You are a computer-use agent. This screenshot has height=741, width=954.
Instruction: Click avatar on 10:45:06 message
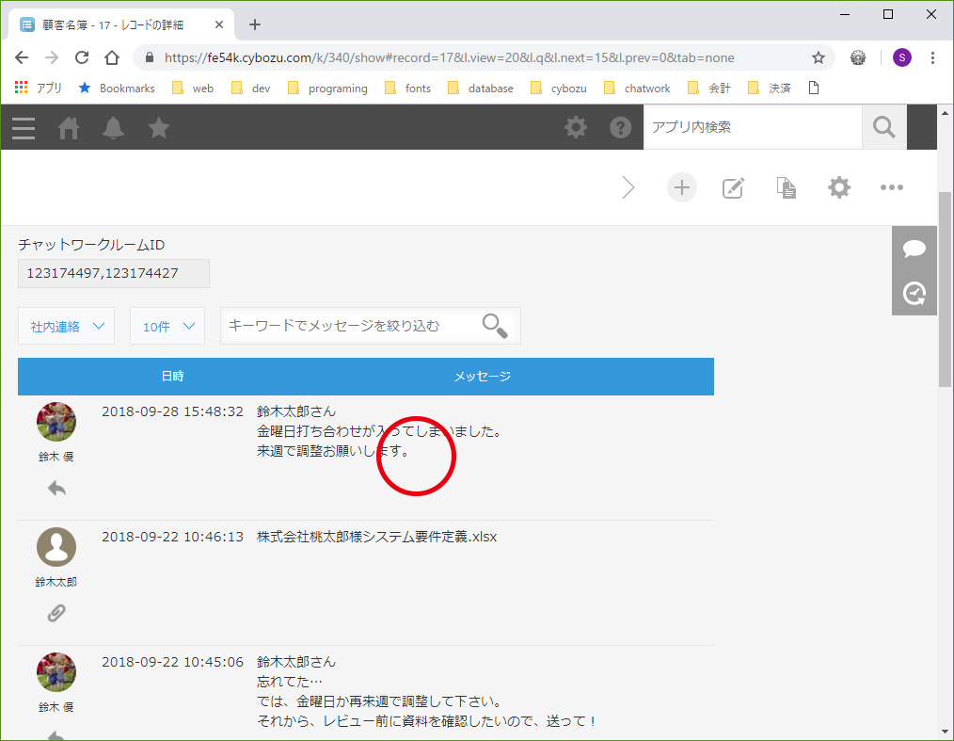click(56, 672)
